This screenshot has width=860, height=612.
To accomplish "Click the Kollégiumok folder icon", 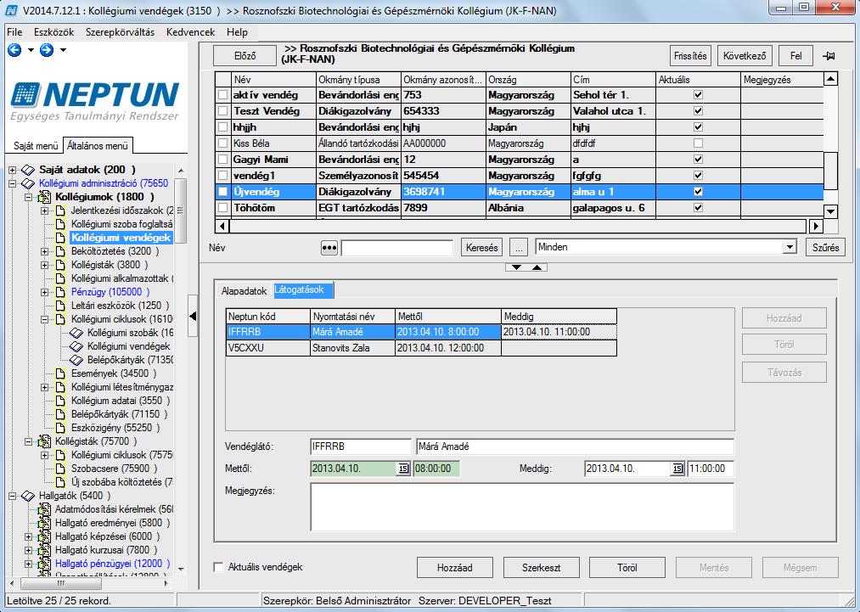I will 44,197.
